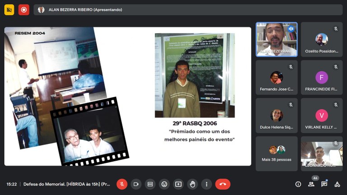Open the activities icon
The height and width of the screenshot is (195, 347).
pos(337,184)
